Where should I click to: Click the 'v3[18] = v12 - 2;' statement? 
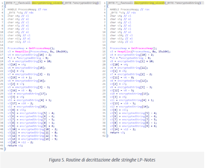(20, 142)
